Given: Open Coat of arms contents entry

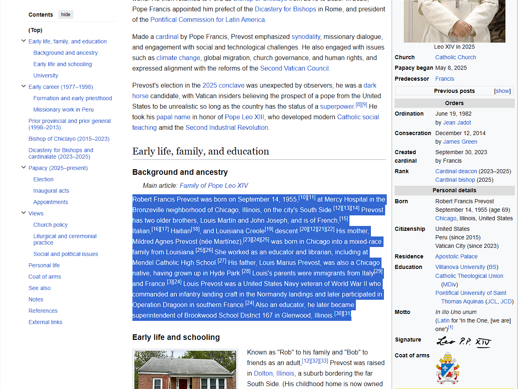Looking at the screenshot, I should [x=45, y=277].
